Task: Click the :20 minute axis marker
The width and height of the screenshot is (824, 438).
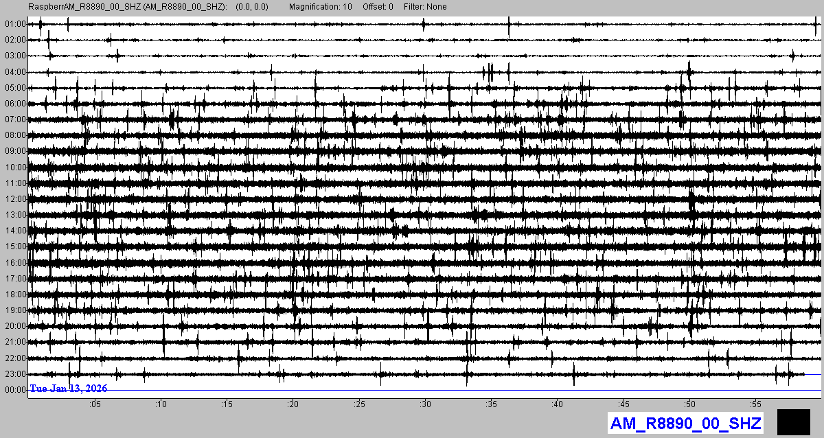Action: pyautogui.click(x=293, y=404)
